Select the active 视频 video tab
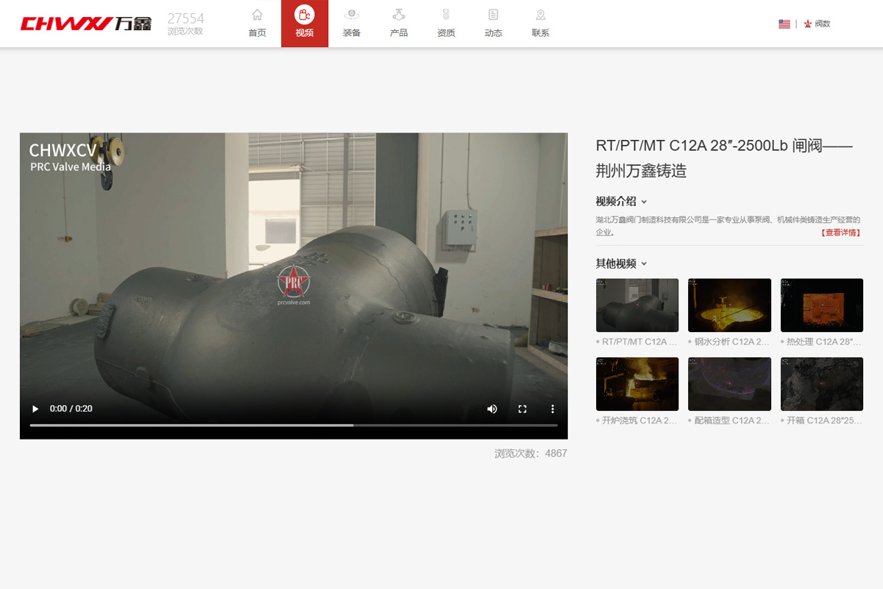This screenshot has height=589, width=883. (x=305, y=24)
